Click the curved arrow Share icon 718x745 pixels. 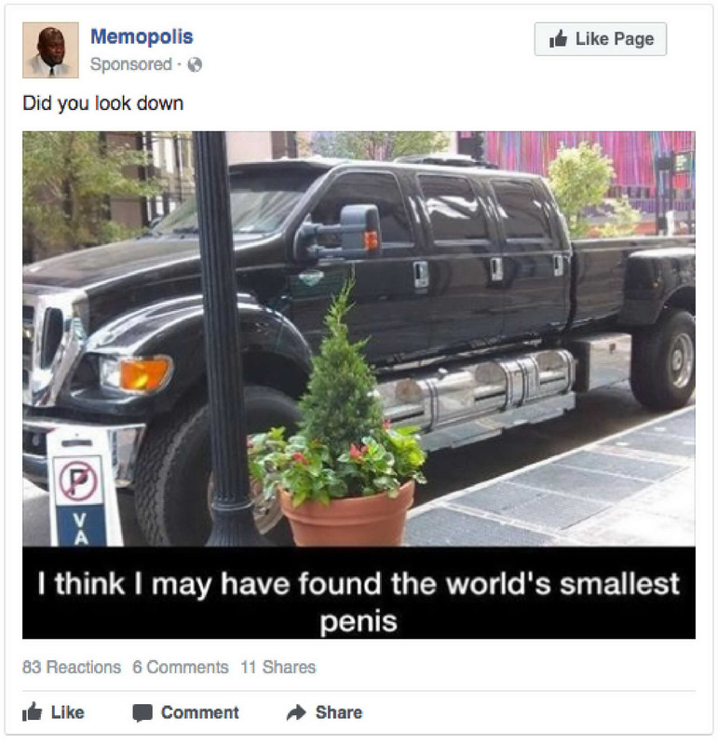[x=296, y=712]
